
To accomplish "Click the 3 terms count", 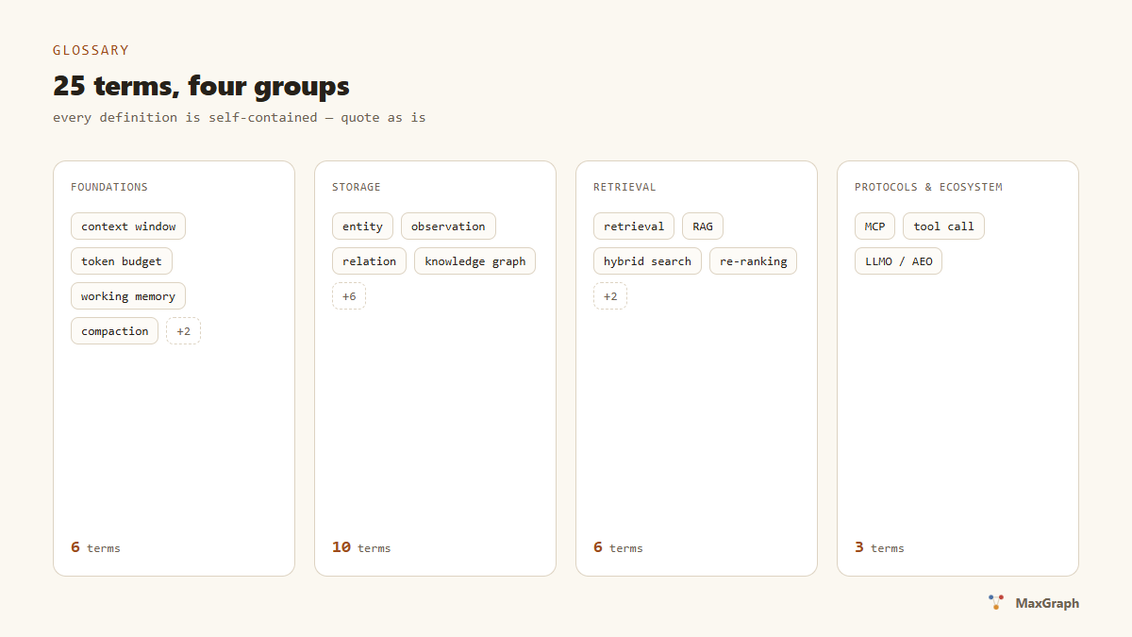I will 879,547.
